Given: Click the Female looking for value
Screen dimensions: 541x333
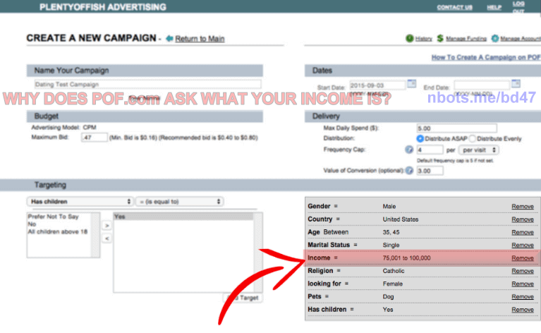Looking at the screenshot, I should click(393, 284).
